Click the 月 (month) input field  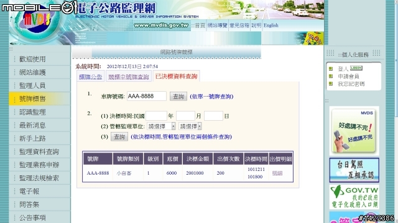coord(185,116)
